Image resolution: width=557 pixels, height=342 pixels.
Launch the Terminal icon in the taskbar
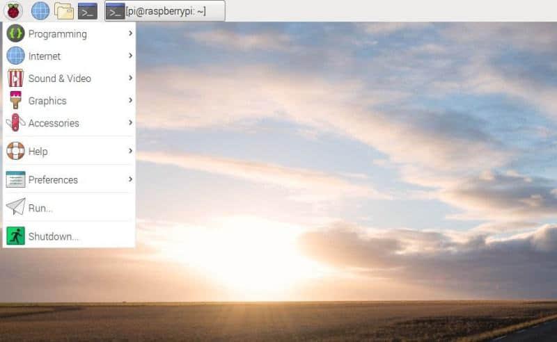[x=87, y=10]
